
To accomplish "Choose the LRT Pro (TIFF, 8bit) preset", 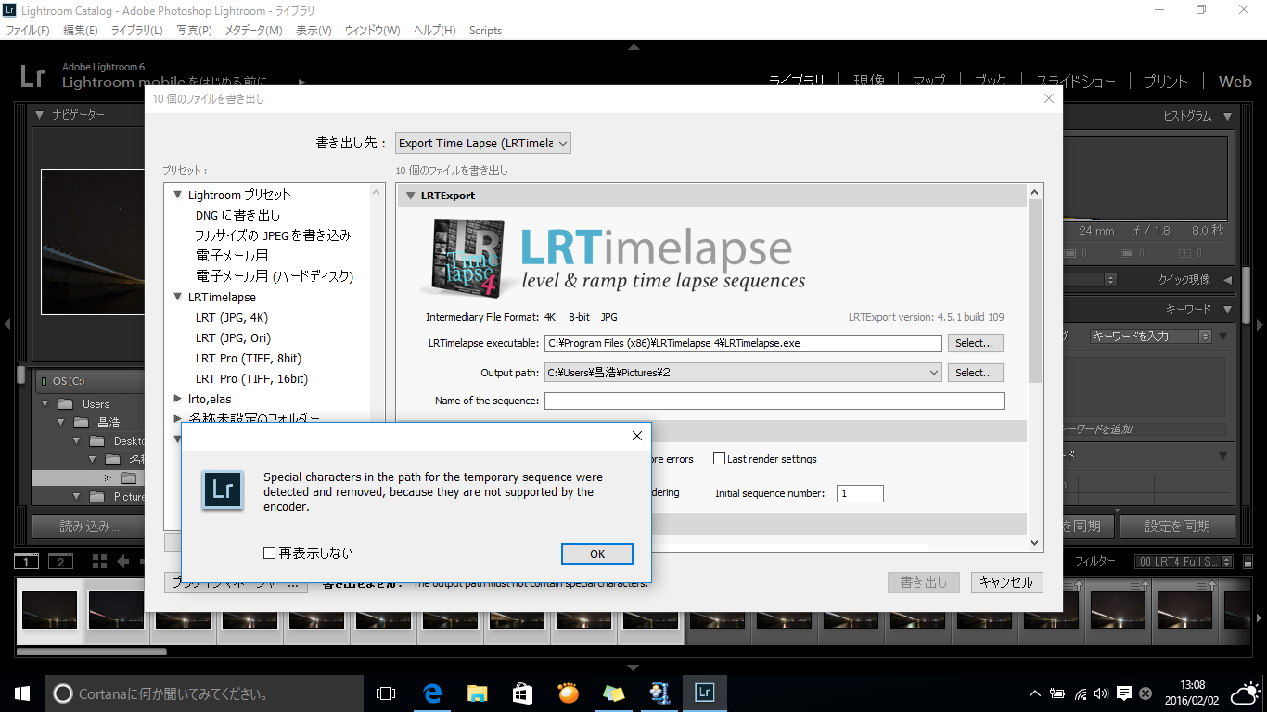I will 249,358.
